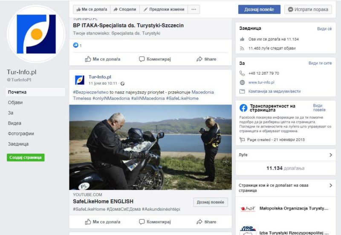Click the #alliNMacedonia hashtag
The width and height of the screenshot is (341, 235).
[x=148, y=98]
